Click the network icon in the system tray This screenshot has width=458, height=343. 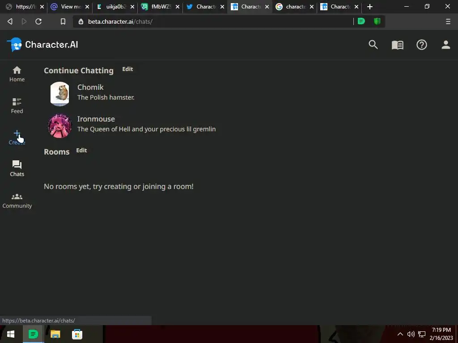[421, 334]
